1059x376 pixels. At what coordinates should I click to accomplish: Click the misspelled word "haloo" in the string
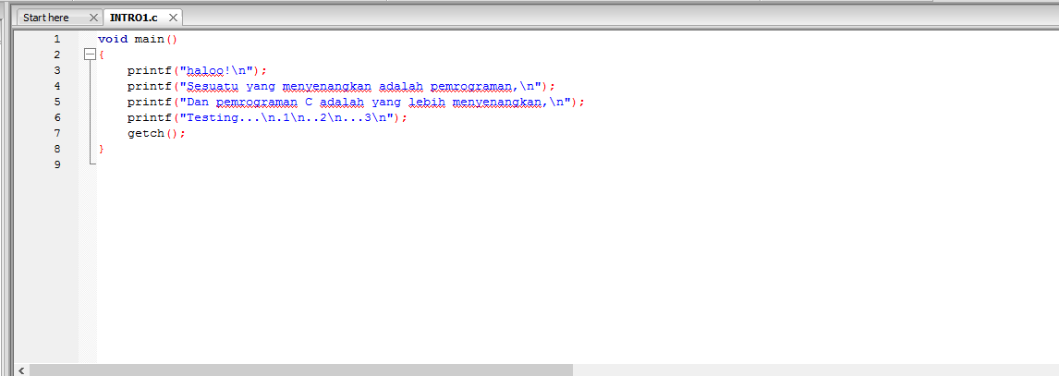click(205, 70)
